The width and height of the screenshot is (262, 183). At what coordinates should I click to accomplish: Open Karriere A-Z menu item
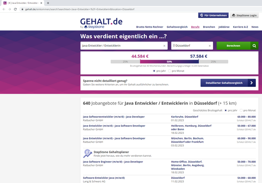point(240,27)
